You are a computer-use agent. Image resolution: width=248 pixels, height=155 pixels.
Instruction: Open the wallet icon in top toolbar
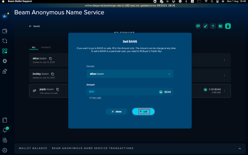(220, 26)
